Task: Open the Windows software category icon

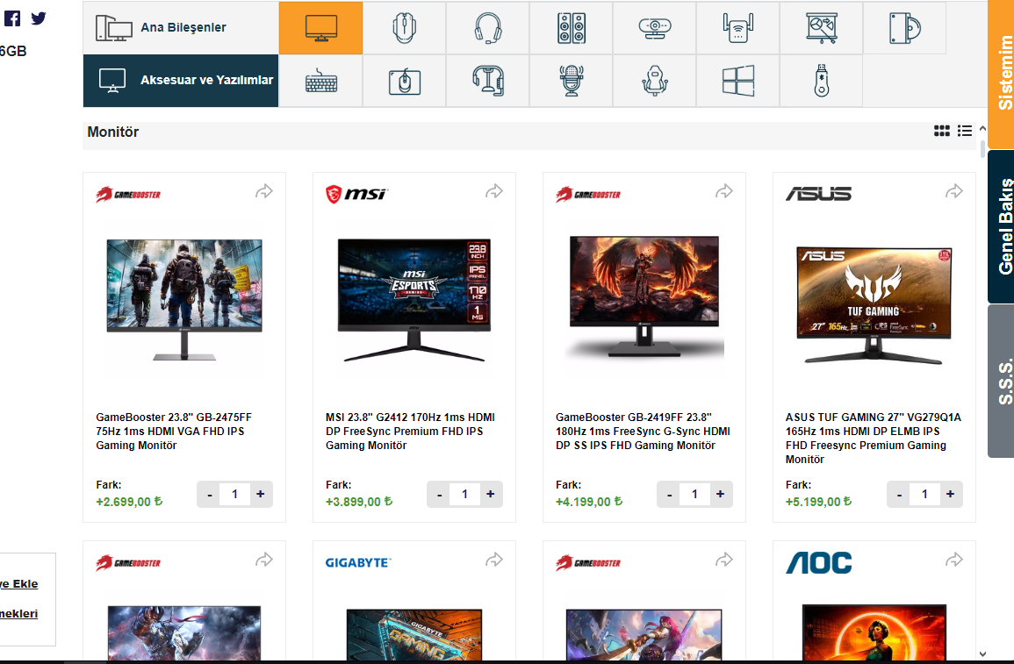Action: 737,81
